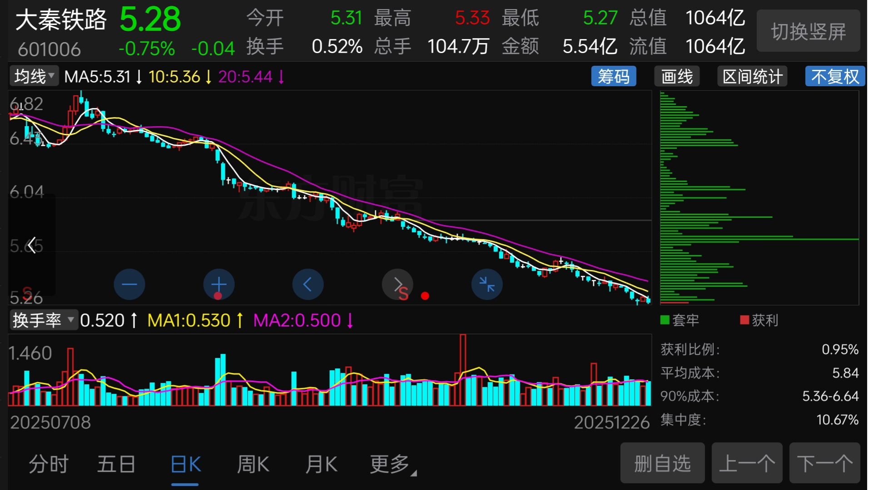
Task: Tap the 换手 0.52% turnover rate
Action: 337,46
